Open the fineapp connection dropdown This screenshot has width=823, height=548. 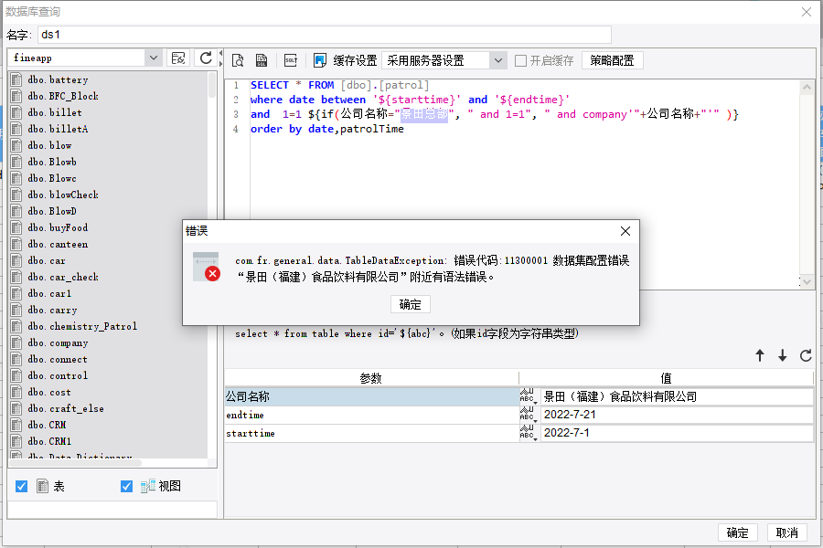click(x=153, y=58)
